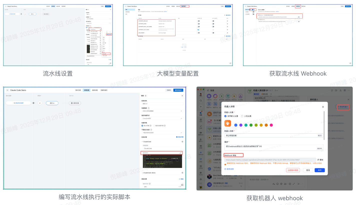356x205 pixels.
Task: Pick the pink avatar color swatch
Action: coord(271,125)
